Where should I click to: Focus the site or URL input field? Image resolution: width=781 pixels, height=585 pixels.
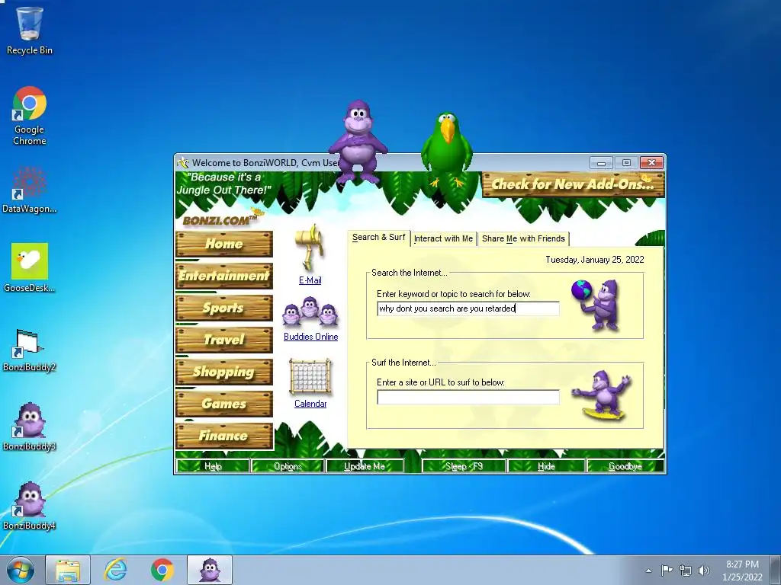468,397
